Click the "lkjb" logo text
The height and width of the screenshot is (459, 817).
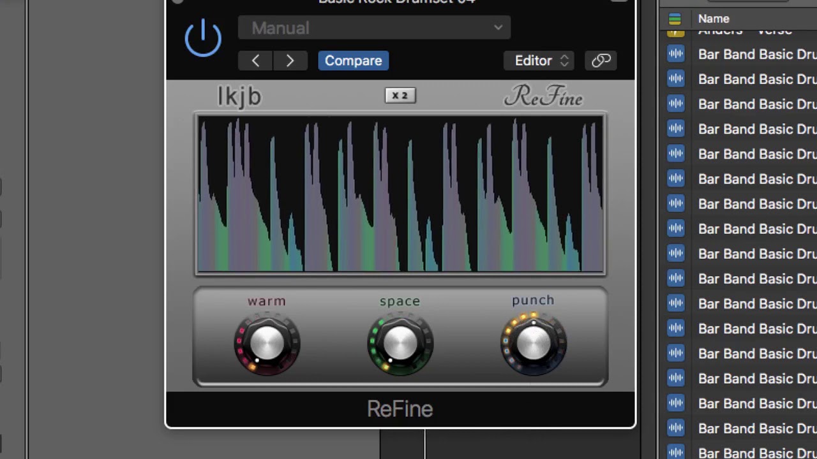point(239,96)
